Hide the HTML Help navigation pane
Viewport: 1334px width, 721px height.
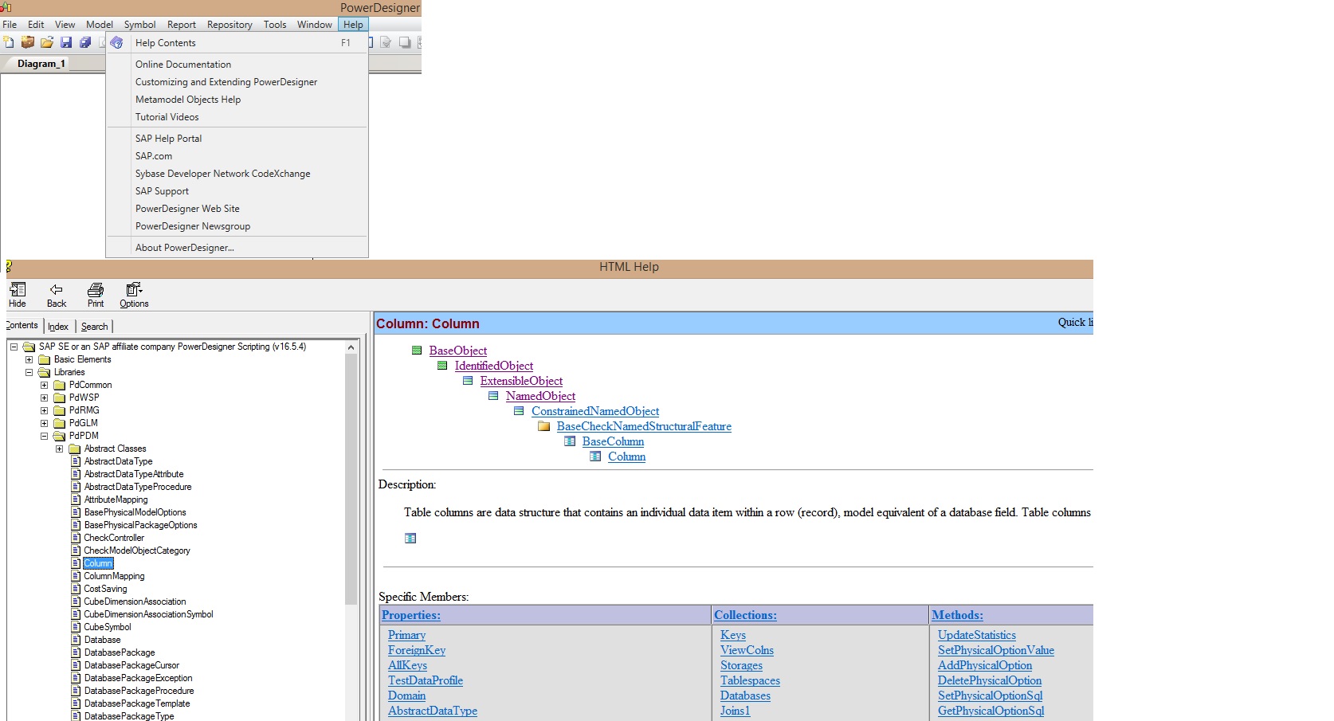[x=18, y=295]
